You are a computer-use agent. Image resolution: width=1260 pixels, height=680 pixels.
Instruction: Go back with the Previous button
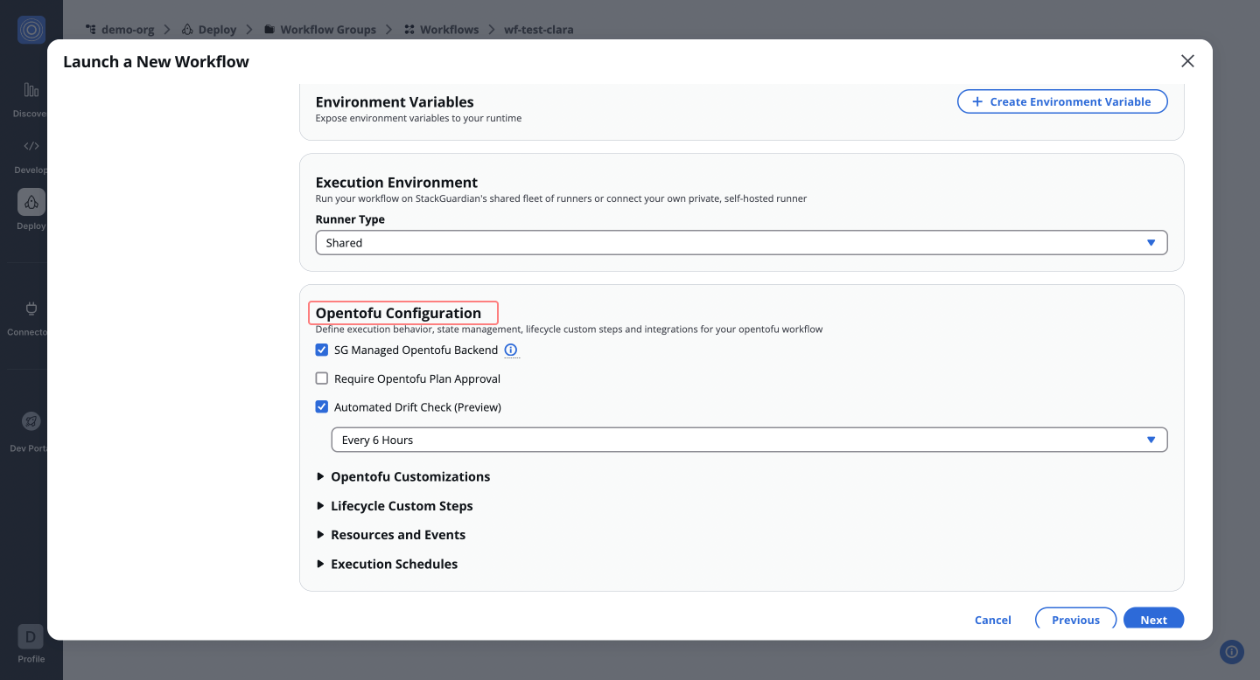[1075, 620]
